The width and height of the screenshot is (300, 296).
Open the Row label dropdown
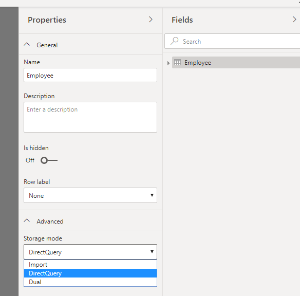coord(90,195)
